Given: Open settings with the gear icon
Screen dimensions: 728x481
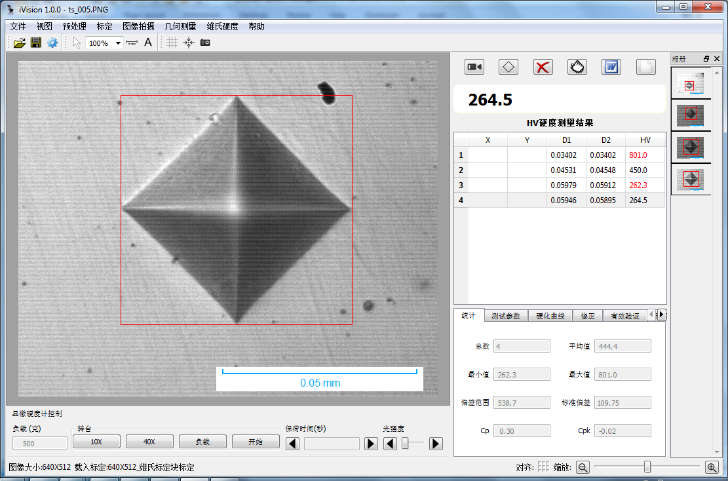Looking at the screenshot, I should pyautogui.click(x=52, y=43).
